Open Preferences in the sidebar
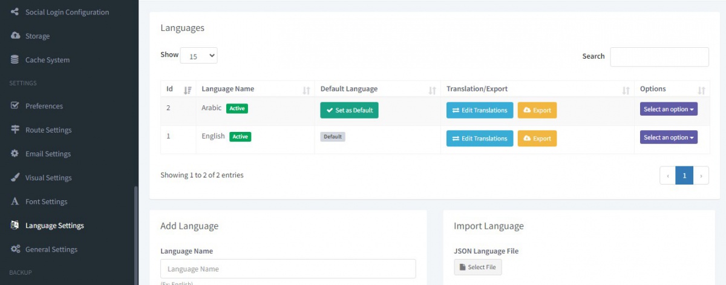Image resolution: width=726 pixels, height=285 pixels. (44, 106)
